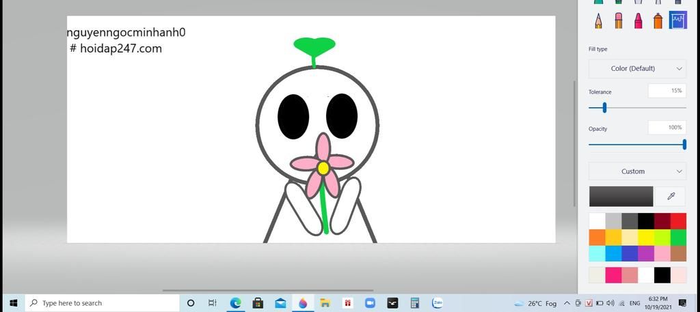This screenshot has height=312, width=700.
Task: Open Microsoft Store from the taskbar
Action: [258, 303]
